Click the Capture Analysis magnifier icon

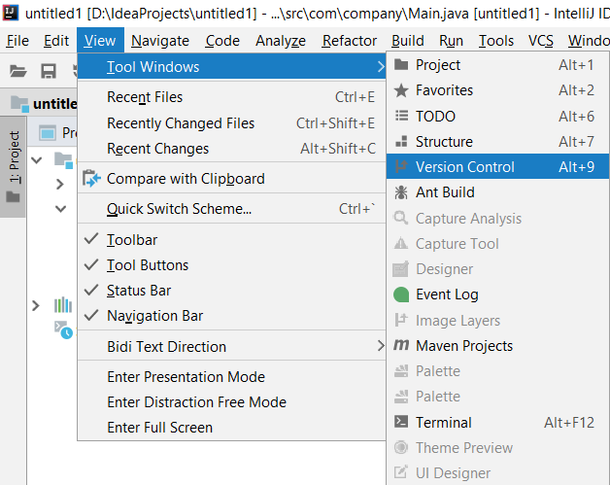coord(401,218)
